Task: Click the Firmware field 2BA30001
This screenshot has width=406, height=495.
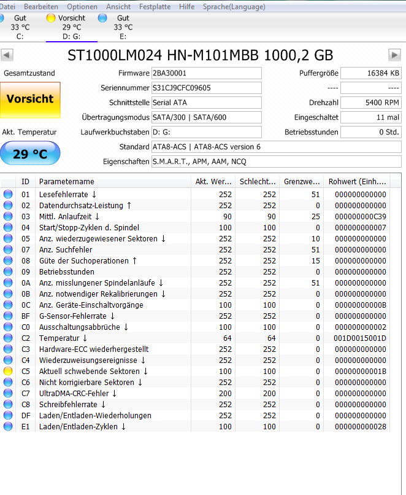Action: tap(207, 73)
